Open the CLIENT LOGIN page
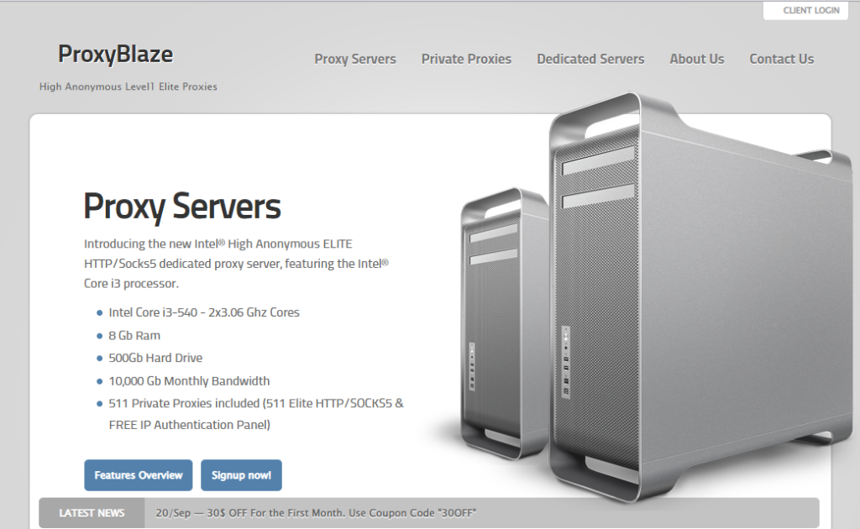Viewport: 860px width, 529px height. click(810, 11)
